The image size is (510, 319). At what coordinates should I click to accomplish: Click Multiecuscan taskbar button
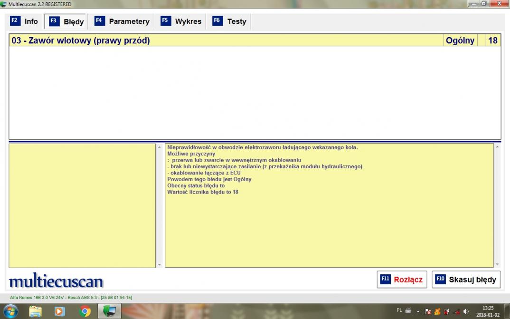tap(110, 311)
